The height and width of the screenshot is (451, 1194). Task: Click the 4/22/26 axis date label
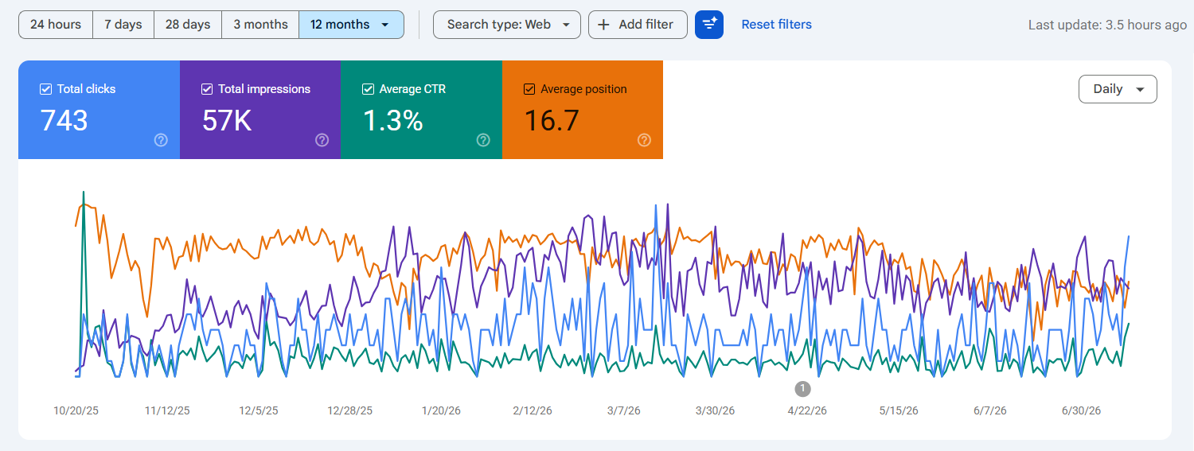(x=807, y=410)
